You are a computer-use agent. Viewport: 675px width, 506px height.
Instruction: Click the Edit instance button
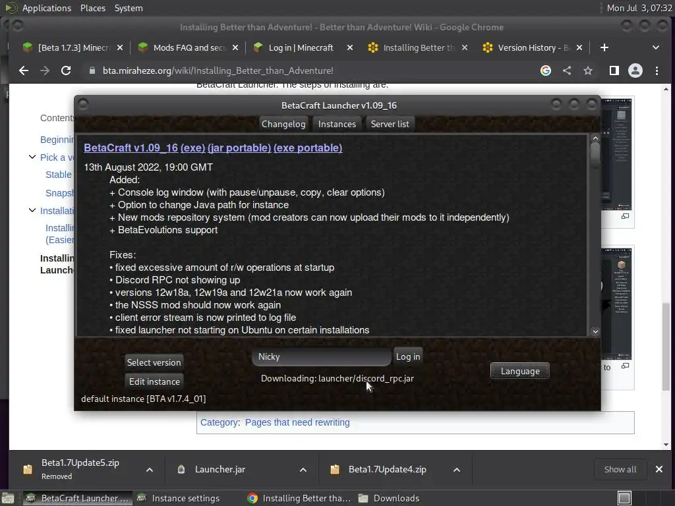click(154, 381)
